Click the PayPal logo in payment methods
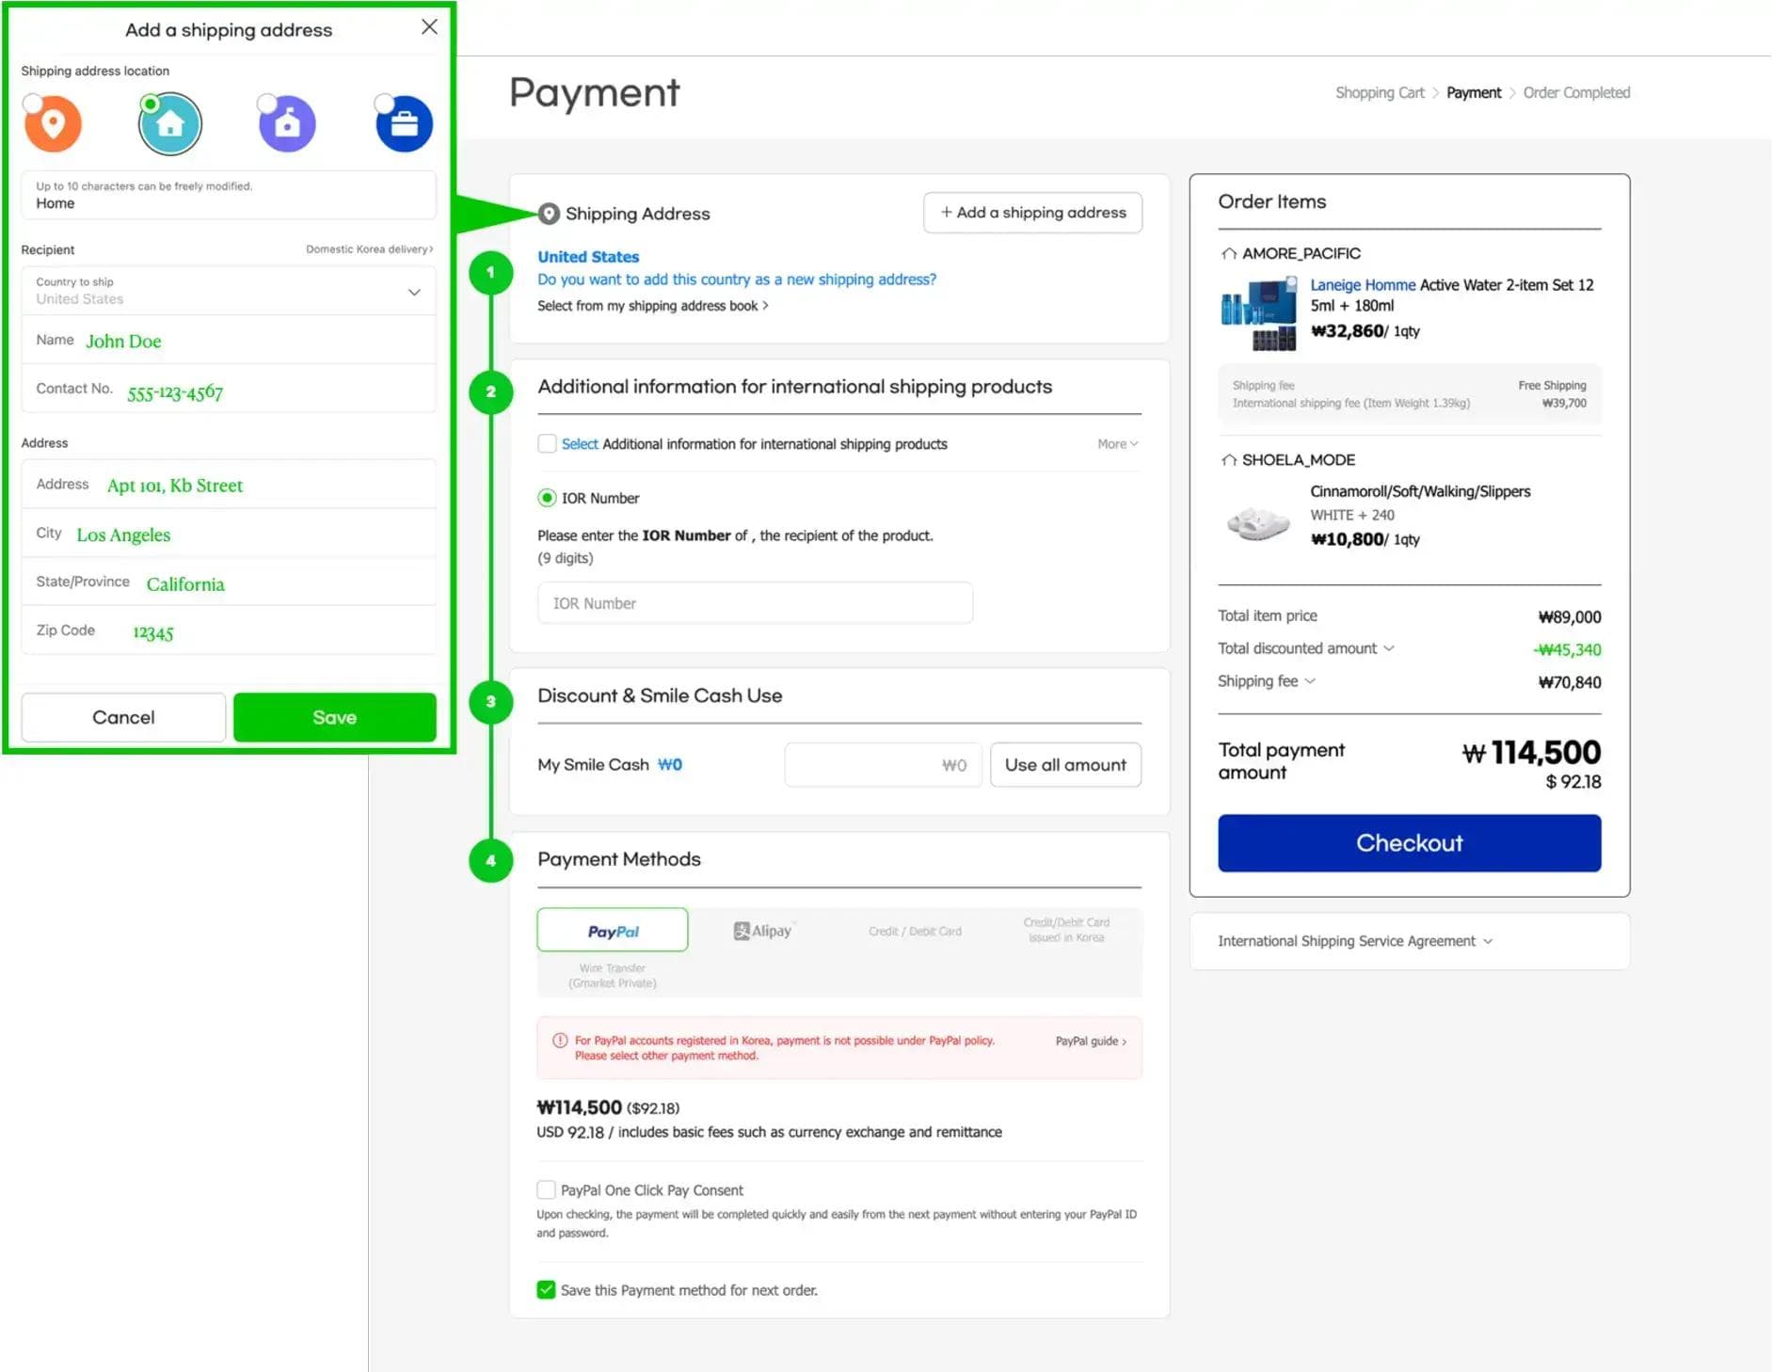 (612, 930)
